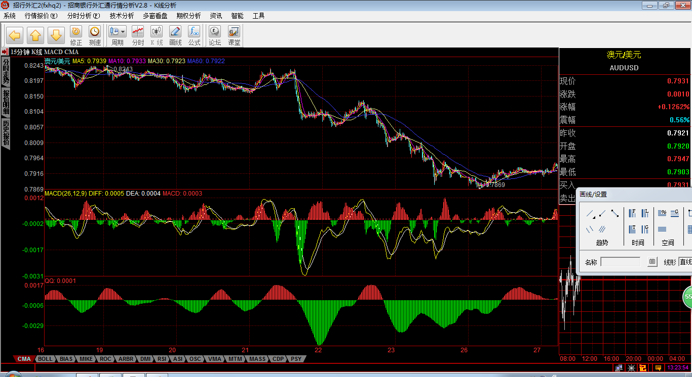692x377 pixels.
Task: Click the red pin icon beside 15分钟
Action: click(x=5, y=52)
